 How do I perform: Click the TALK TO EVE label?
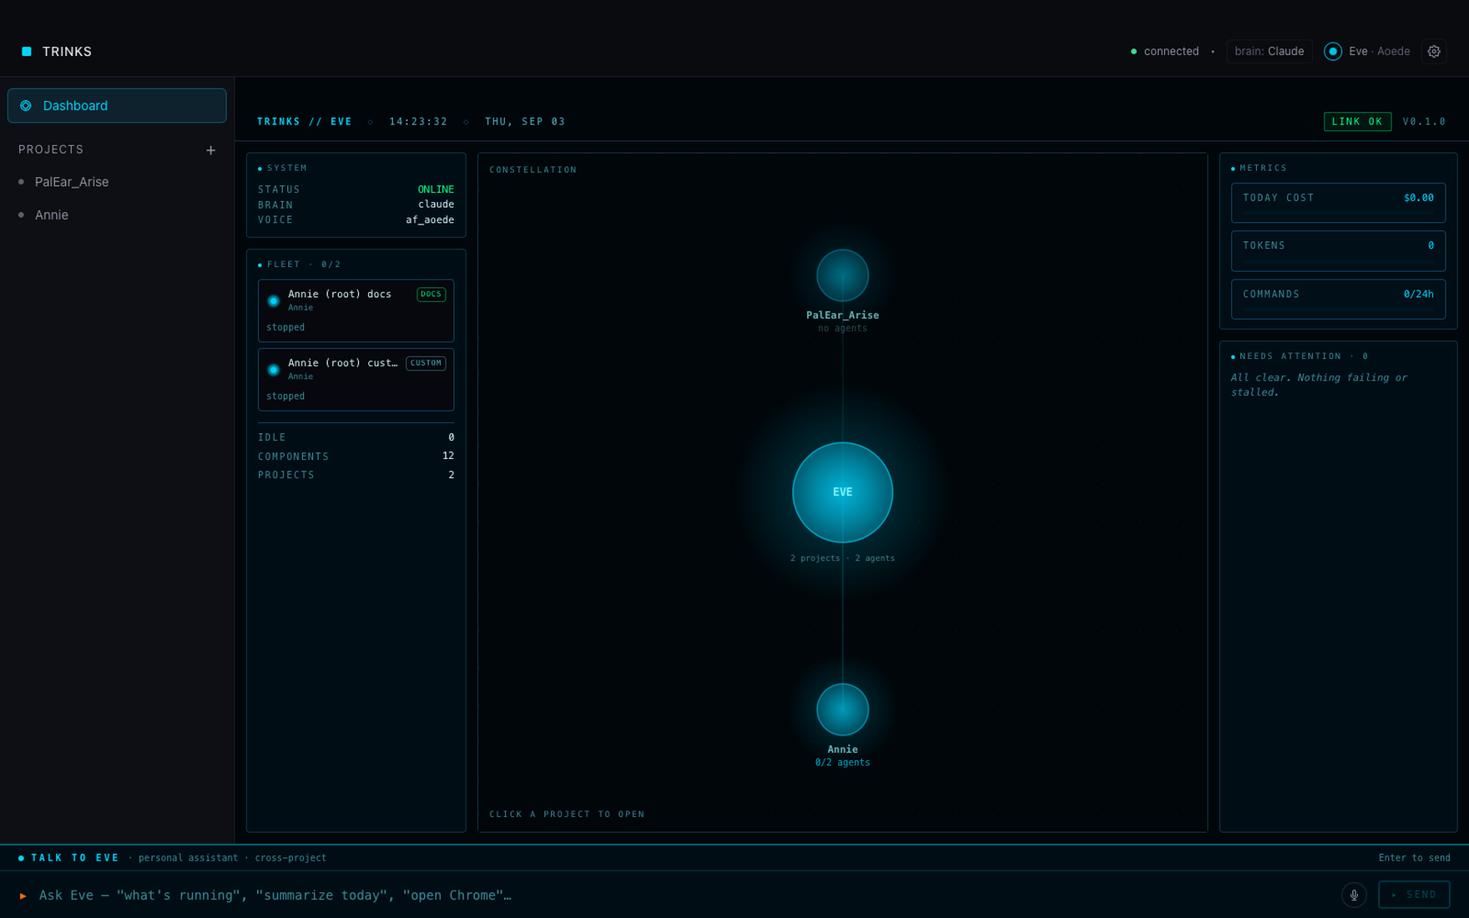75,858
